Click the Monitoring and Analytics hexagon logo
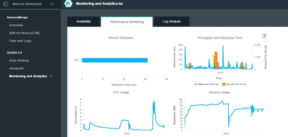The image size is (288, 137). click(67, 4)
